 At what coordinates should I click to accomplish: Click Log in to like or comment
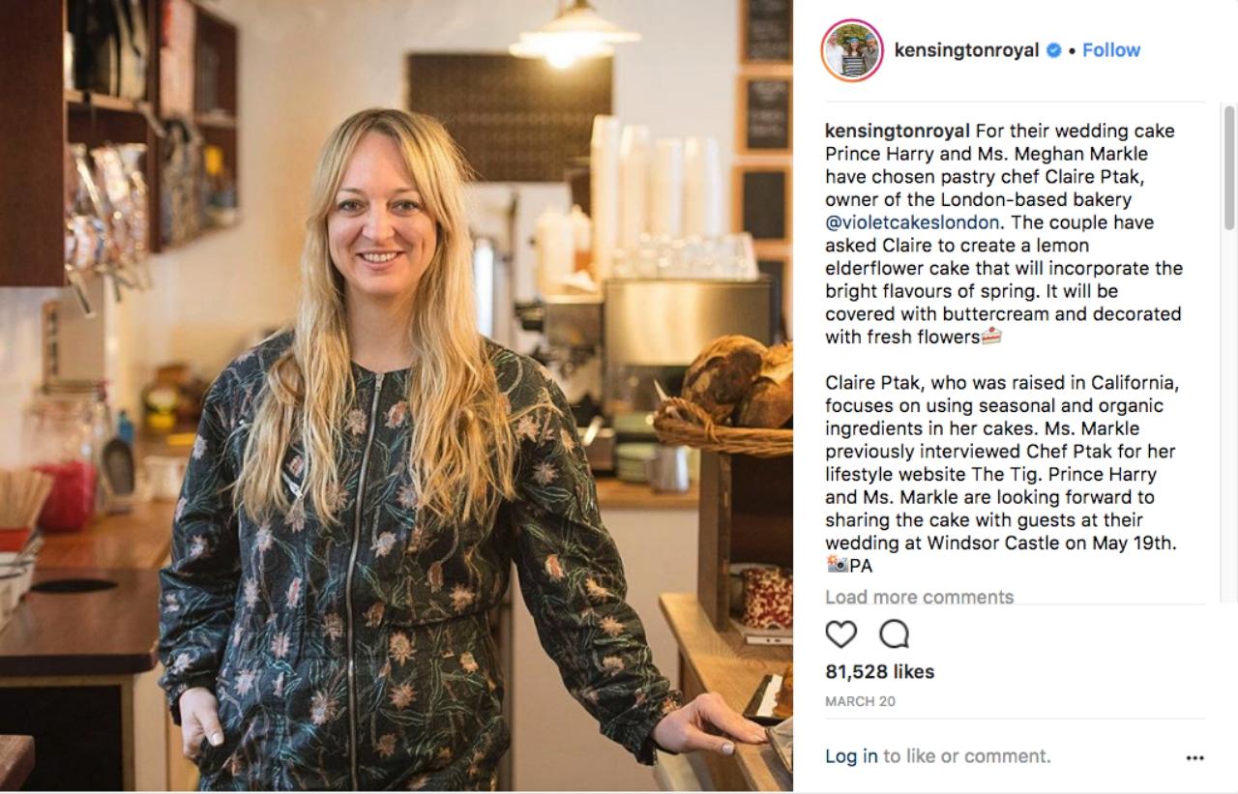(851, 756)
